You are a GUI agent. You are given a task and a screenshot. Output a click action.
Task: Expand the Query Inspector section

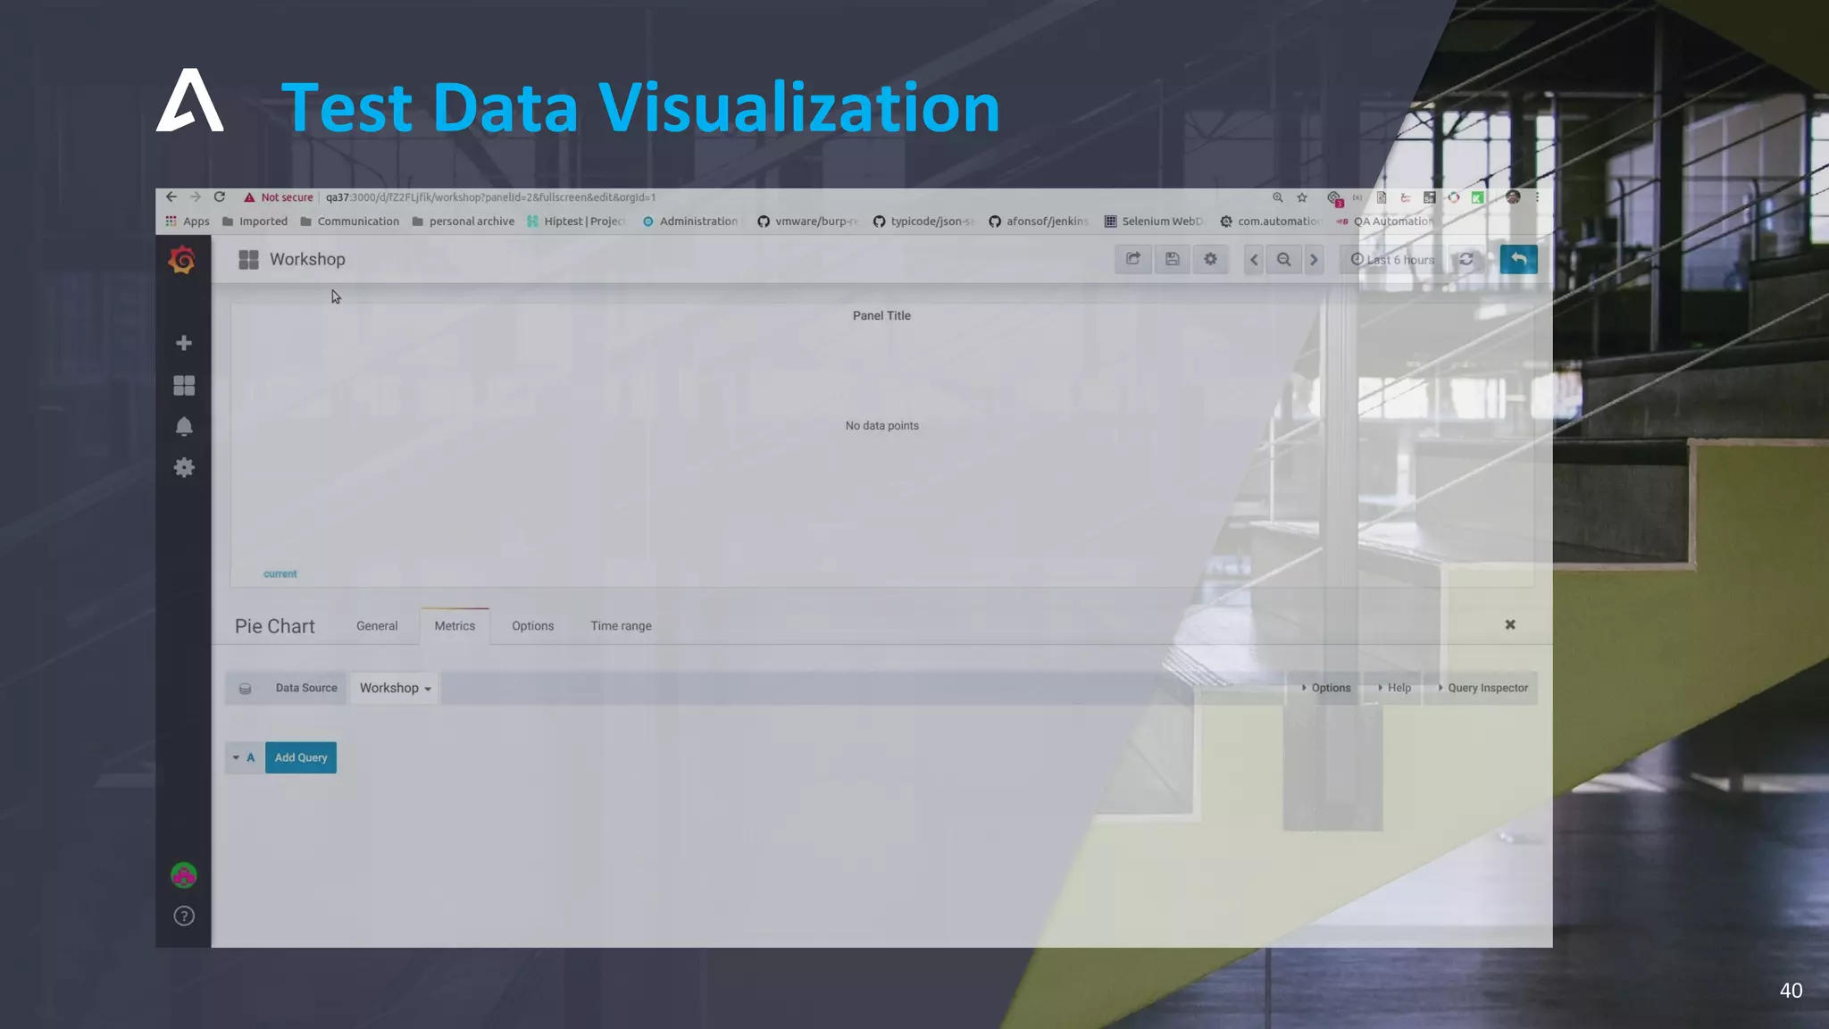tap(1482, 688)
